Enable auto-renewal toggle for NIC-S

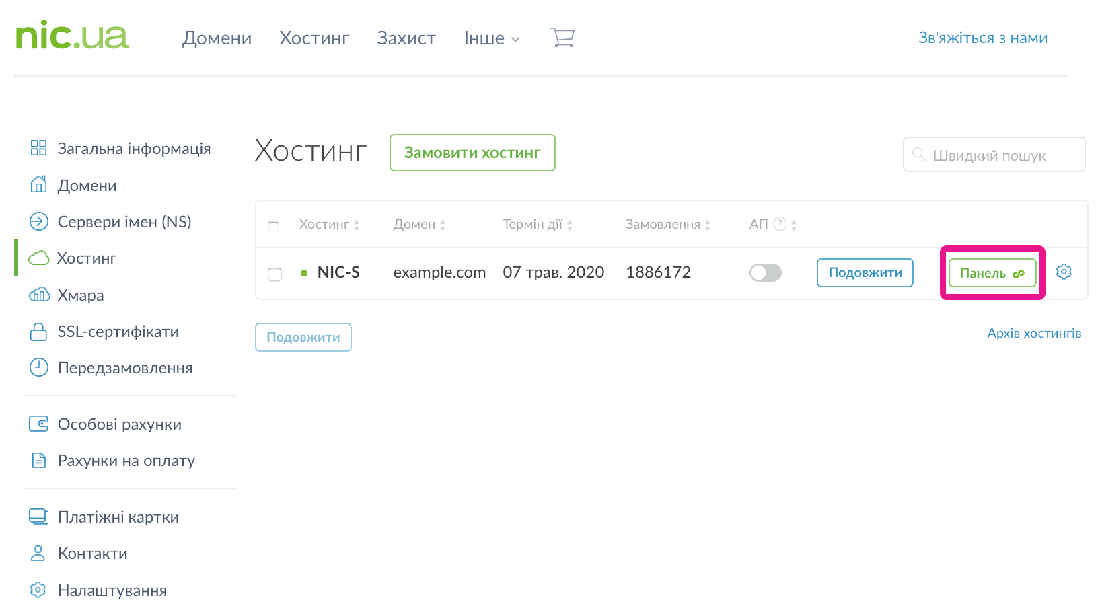pyautogui.click(x=766, y=272)
